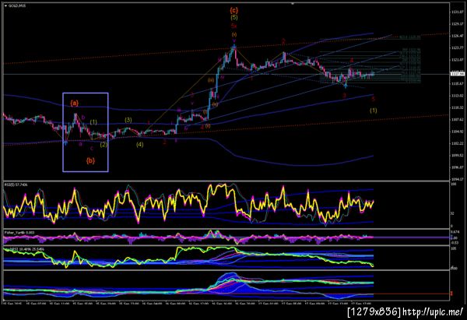Click the chart shift triangle on the top border
Screen dimensions: 467x320
coord(293,4)
